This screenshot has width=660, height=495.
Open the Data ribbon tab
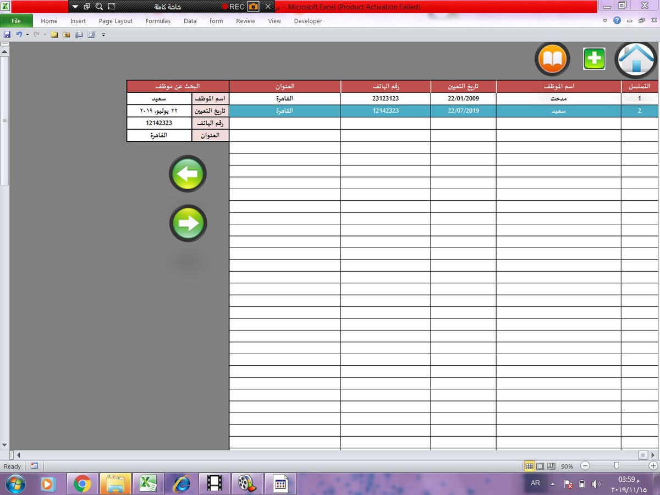190,21
